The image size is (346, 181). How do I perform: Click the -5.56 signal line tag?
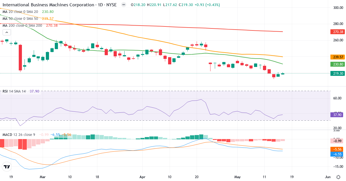(x=337, y=149)
